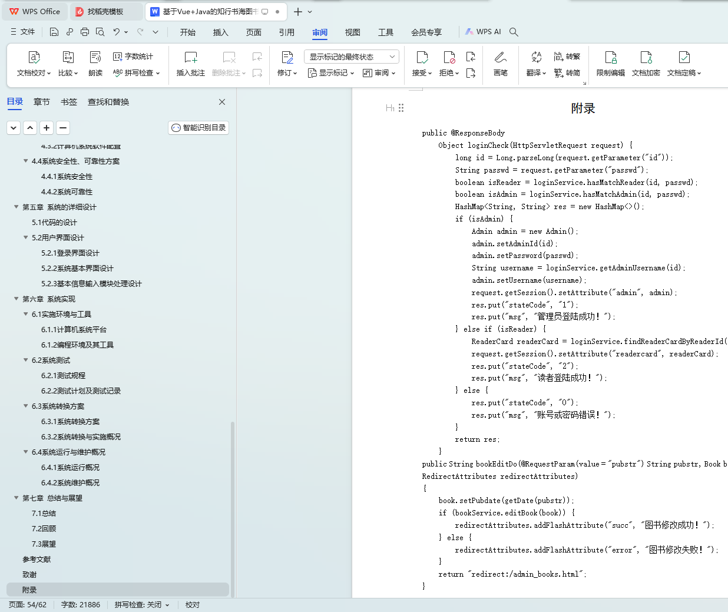Click 智能识别目录 button
Viewport: 728px width, 612px height.
point(198,128)
